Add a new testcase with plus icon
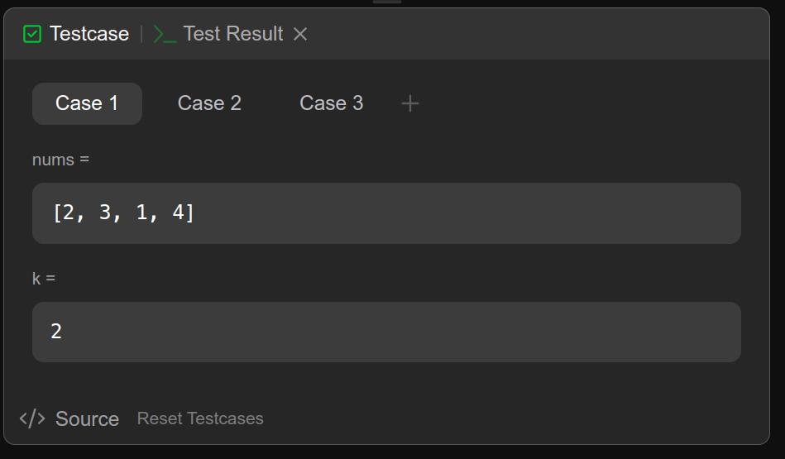785x459 pixels. [x=410, y=103]
